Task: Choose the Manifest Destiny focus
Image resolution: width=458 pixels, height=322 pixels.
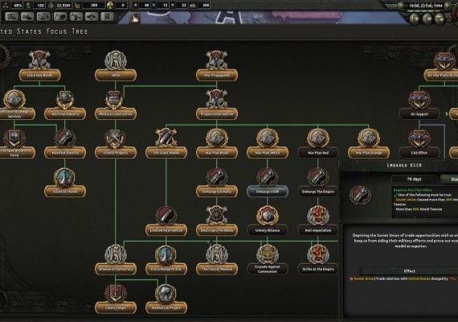Action: (65, 153)
